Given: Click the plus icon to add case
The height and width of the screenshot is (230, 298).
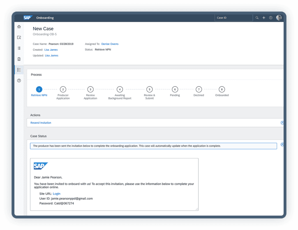Looking at the screenshot, I should click(x=264, y=18).
